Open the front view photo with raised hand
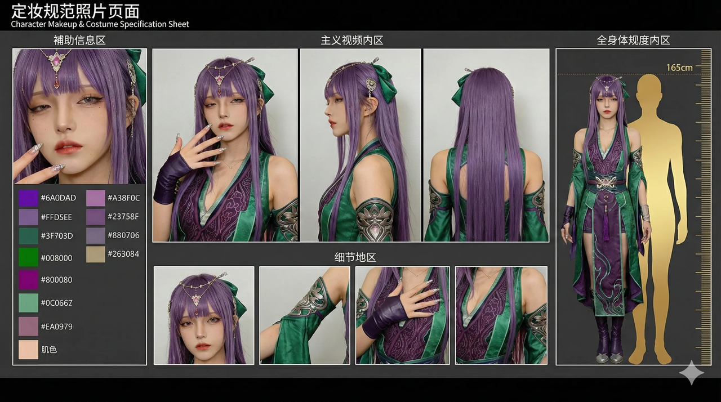Screen dimensions: 721x402 (x=225, y=145)
